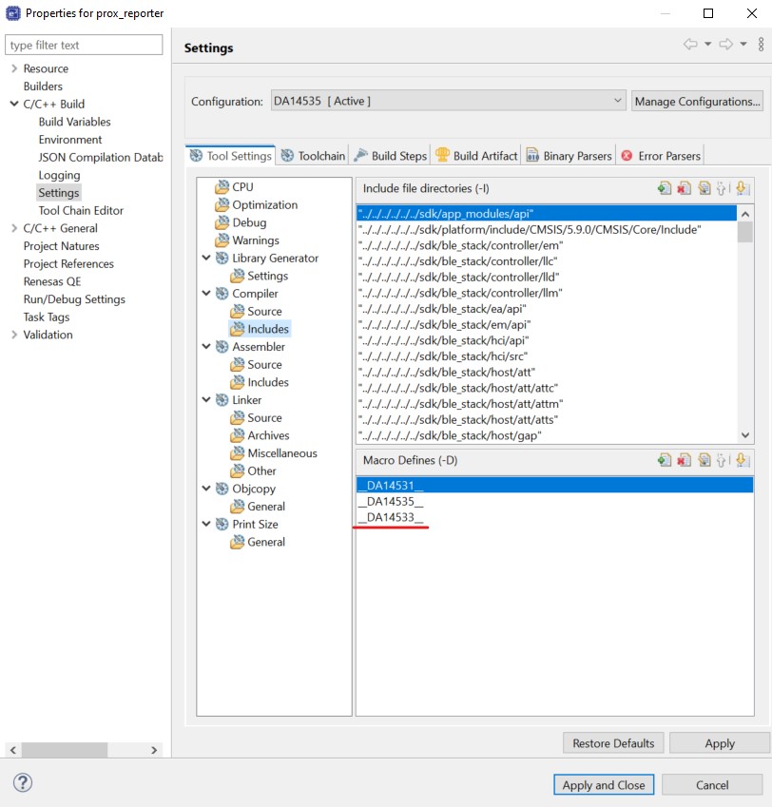Collapse the Library Generator node
Image resolution: width=772 pixels, height=807 pixels.
tap(206, 258)
